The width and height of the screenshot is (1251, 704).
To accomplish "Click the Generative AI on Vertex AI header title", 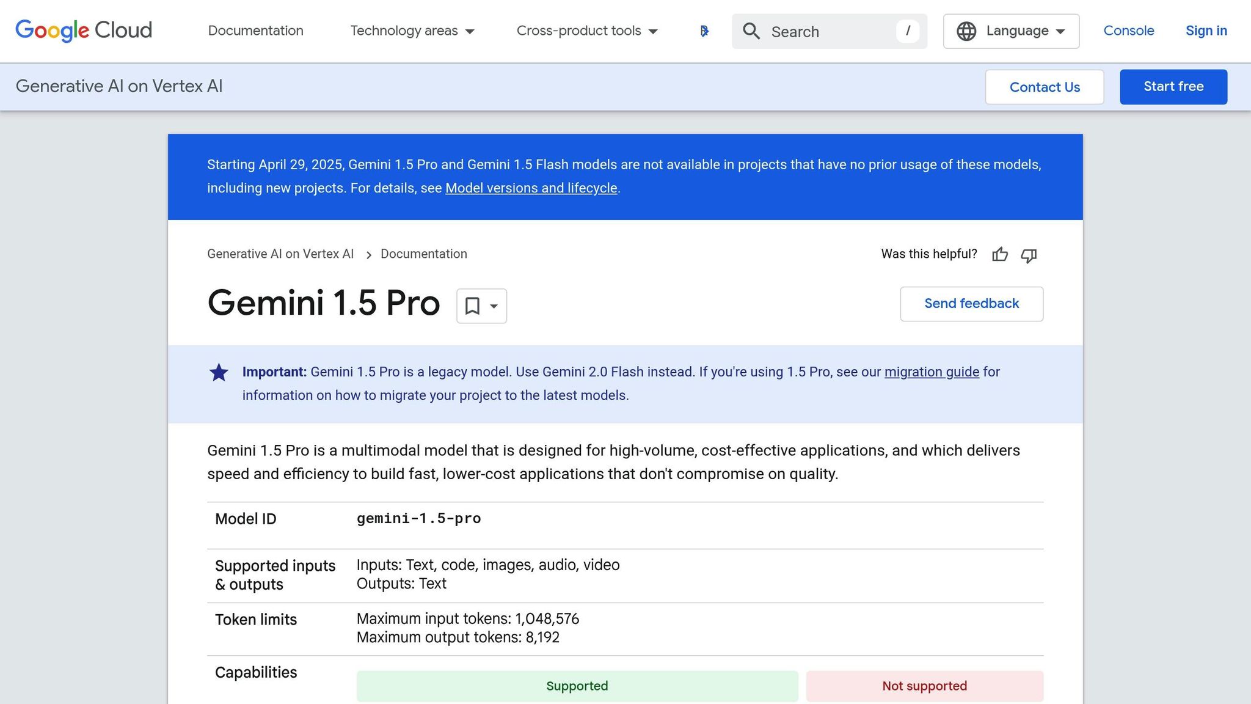I will pyautogui.click(x=119, y=86).
